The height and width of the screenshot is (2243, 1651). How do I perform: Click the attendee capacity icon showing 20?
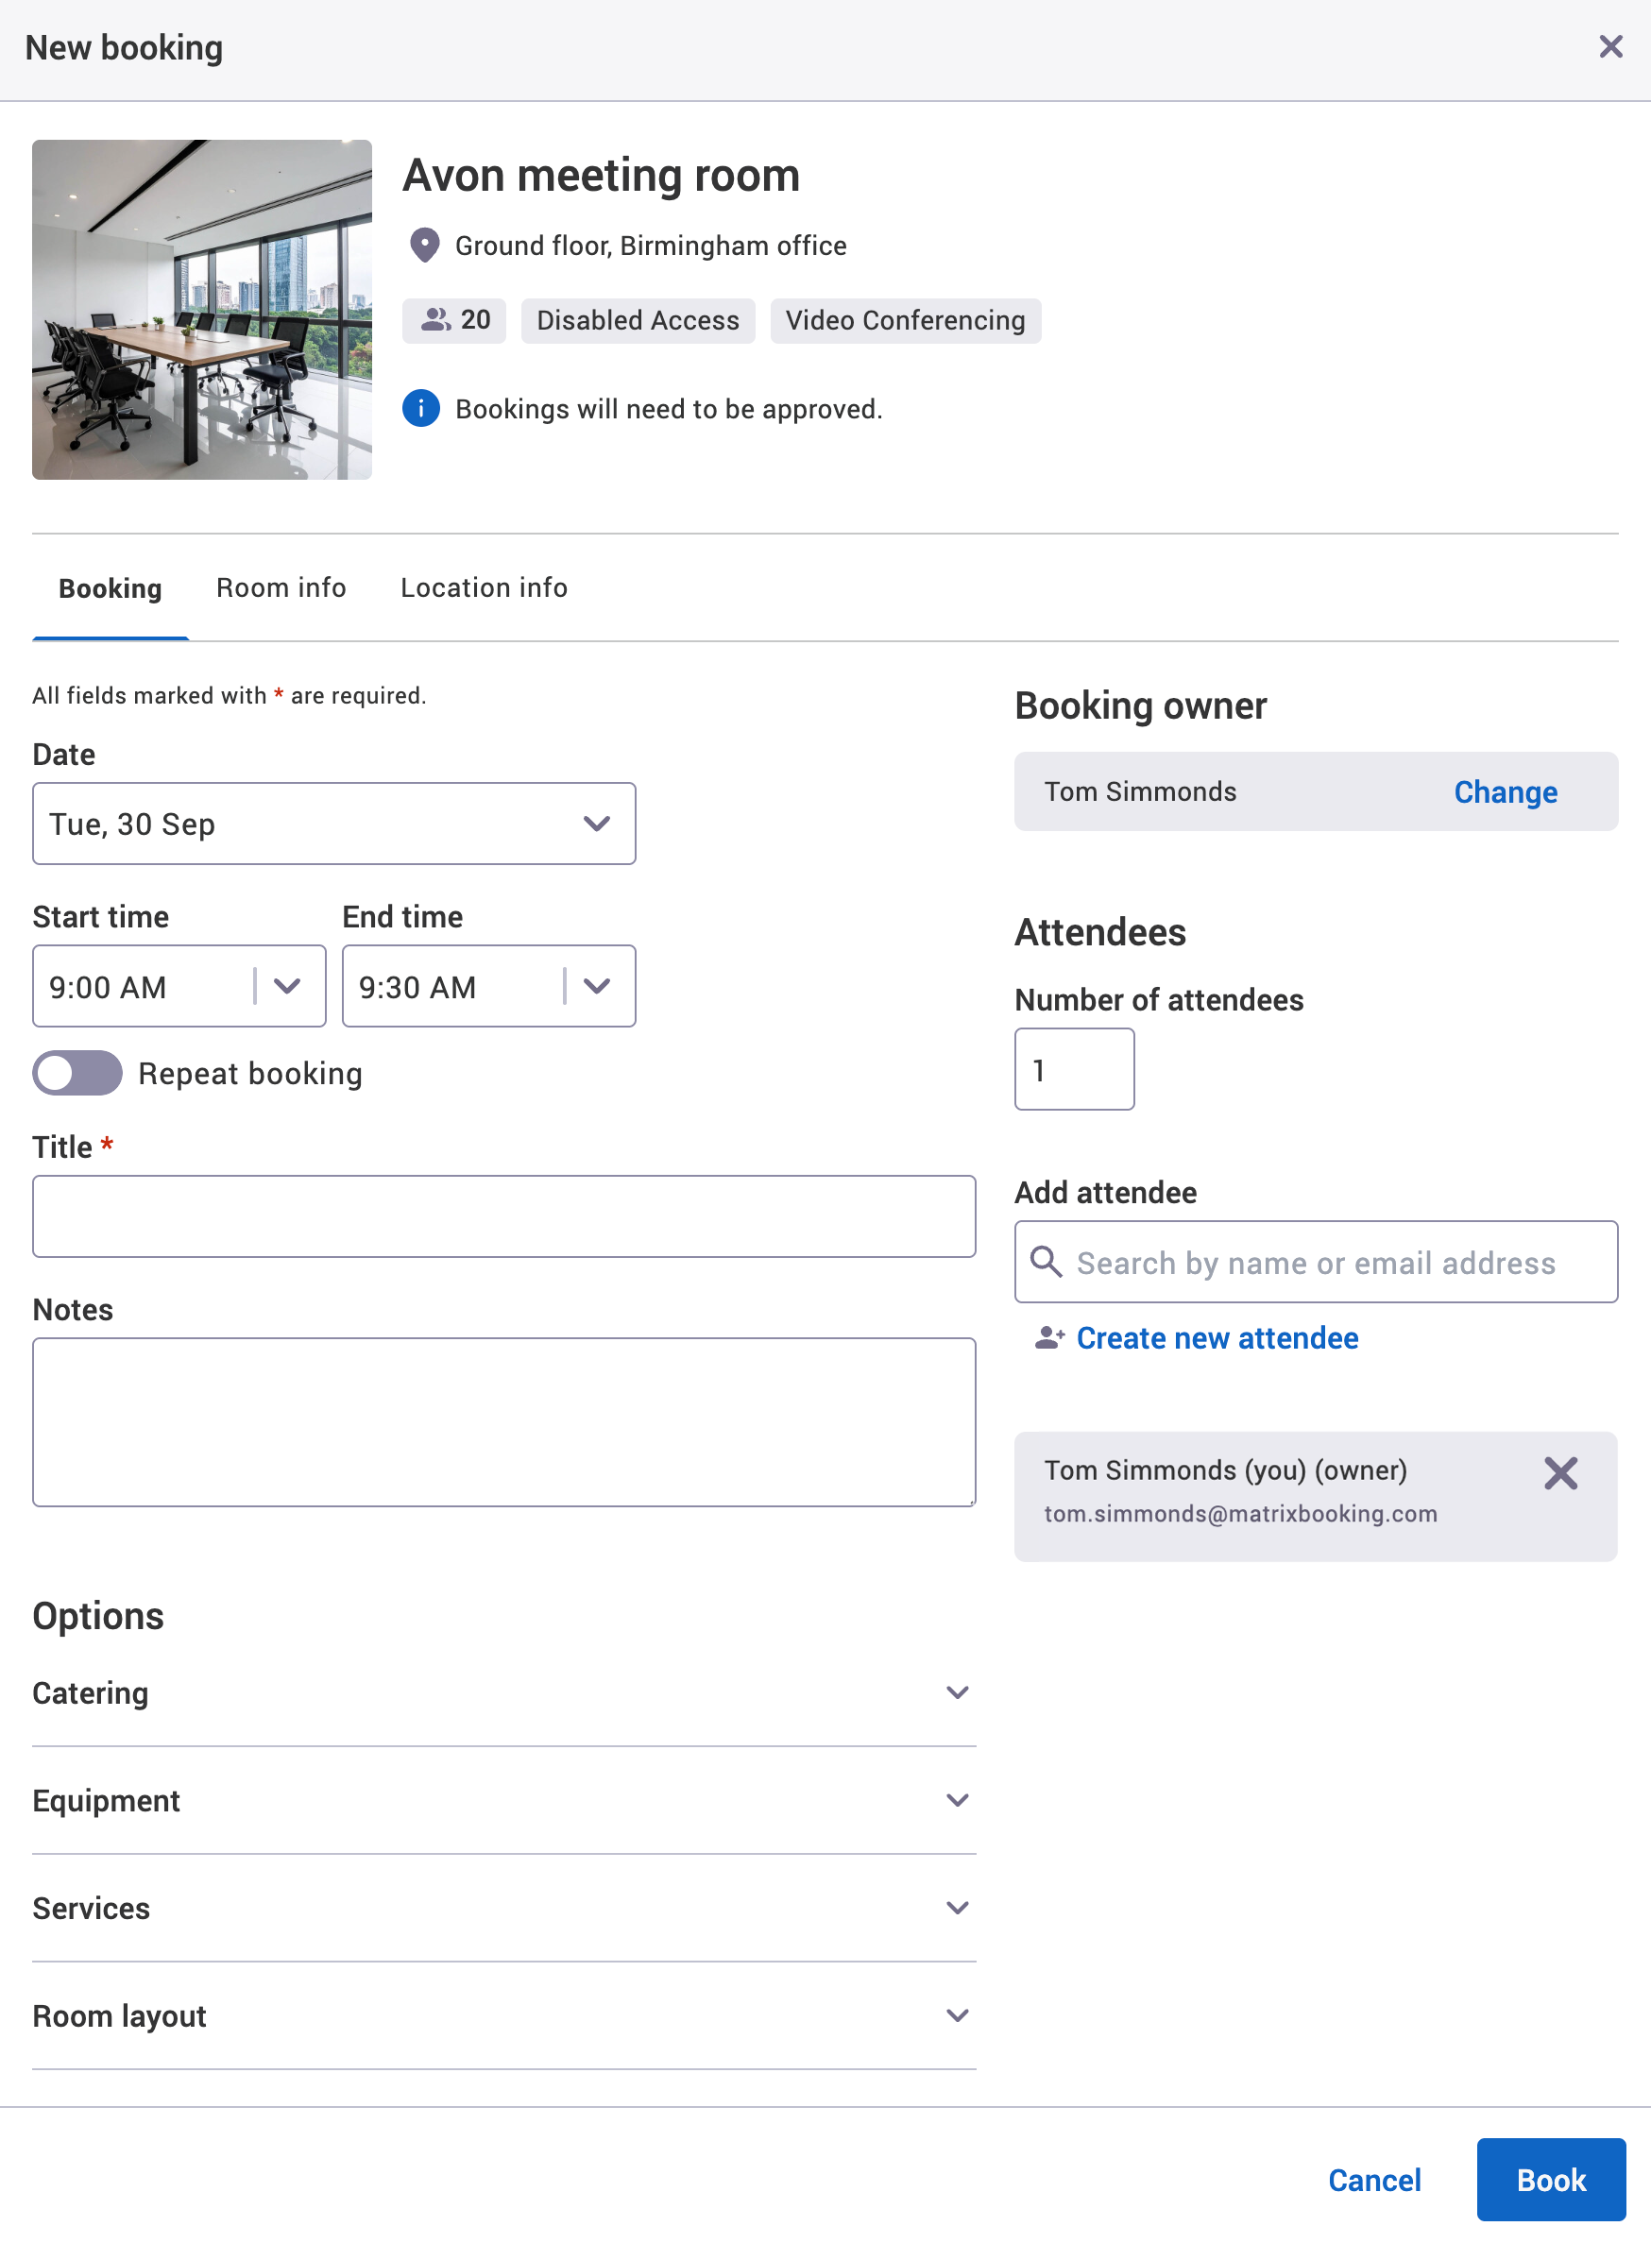434,320
